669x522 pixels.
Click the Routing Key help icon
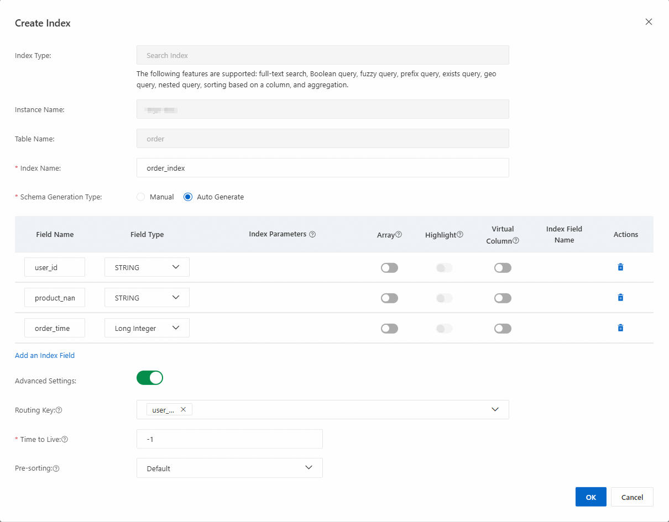click(x=59, y=410)
